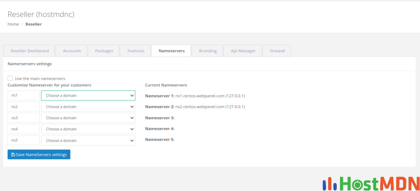This screenshot has width=420, height=191.
Task: Click the ns1 nameserver prefix field
Action: tap(23, 95)
